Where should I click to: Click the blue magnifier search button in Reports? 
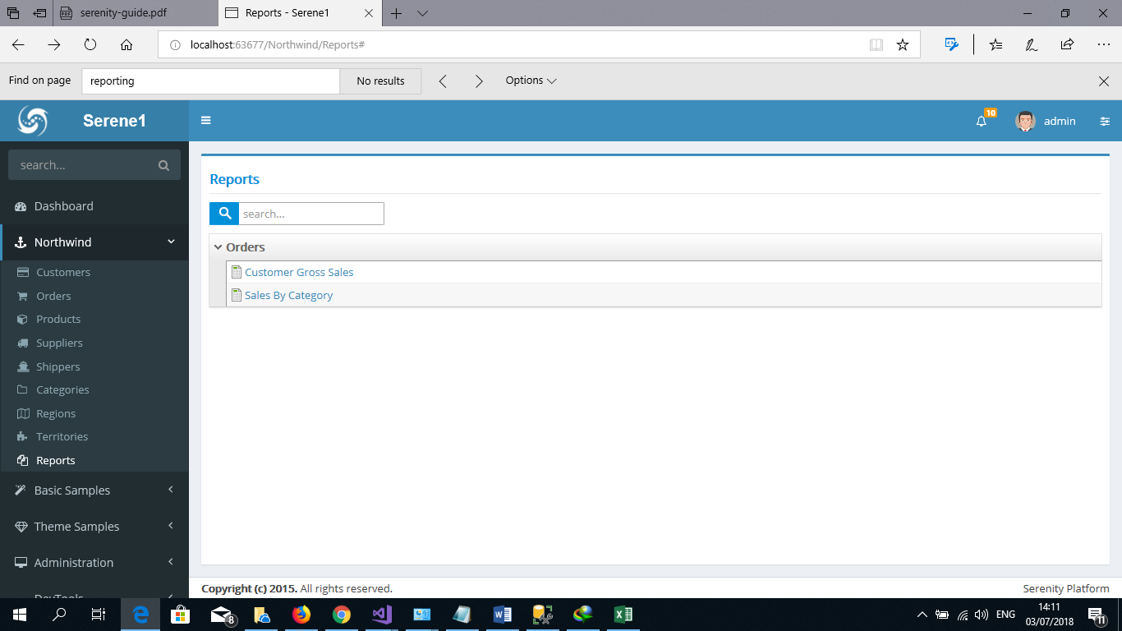tap(224, 214)
